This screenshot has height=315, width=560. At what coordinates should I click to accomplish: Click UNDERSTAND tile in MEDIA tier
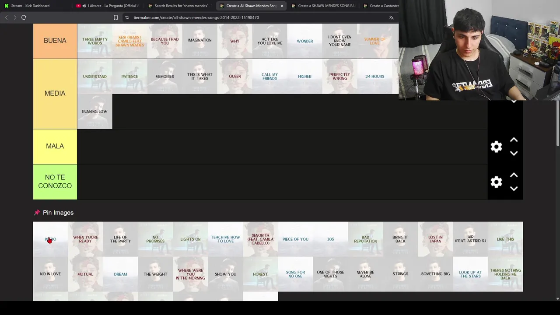coord(94,76)
